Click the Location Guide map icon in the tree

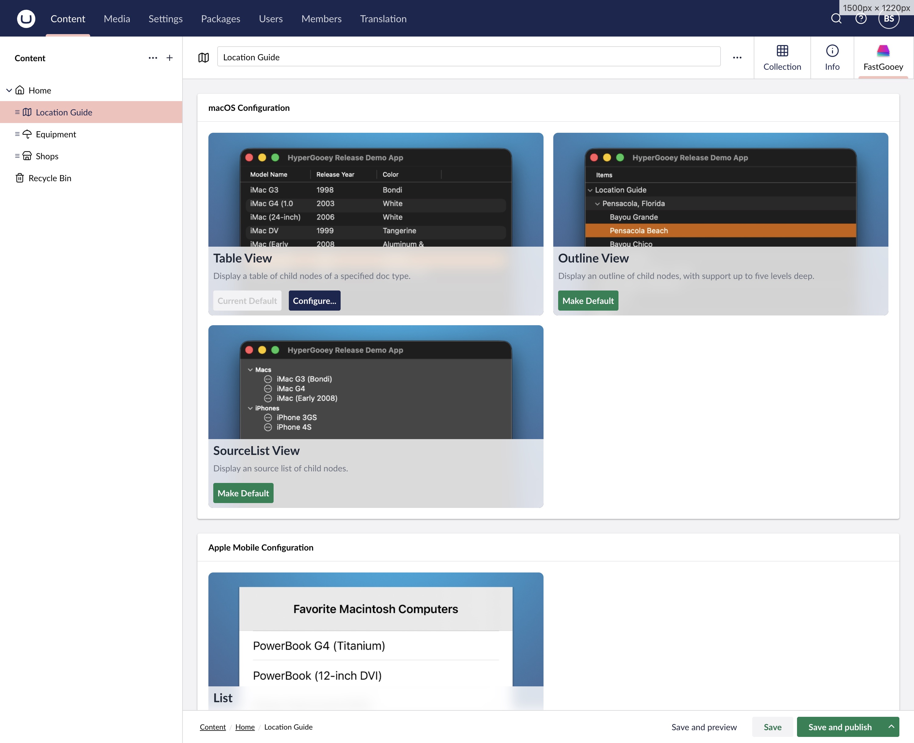(x=27, y=112)
